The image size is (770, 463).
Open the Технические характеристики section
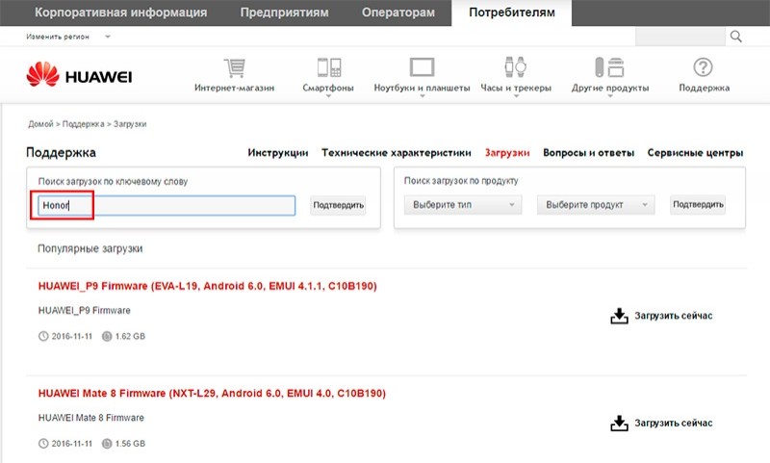397,153
